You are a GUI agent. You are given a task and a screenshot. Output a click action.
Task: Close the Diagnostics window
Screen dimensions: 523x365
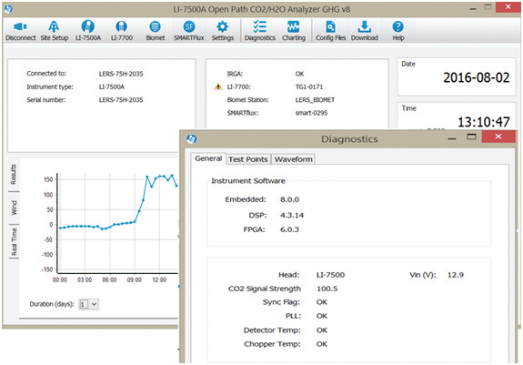click(498, 137)
